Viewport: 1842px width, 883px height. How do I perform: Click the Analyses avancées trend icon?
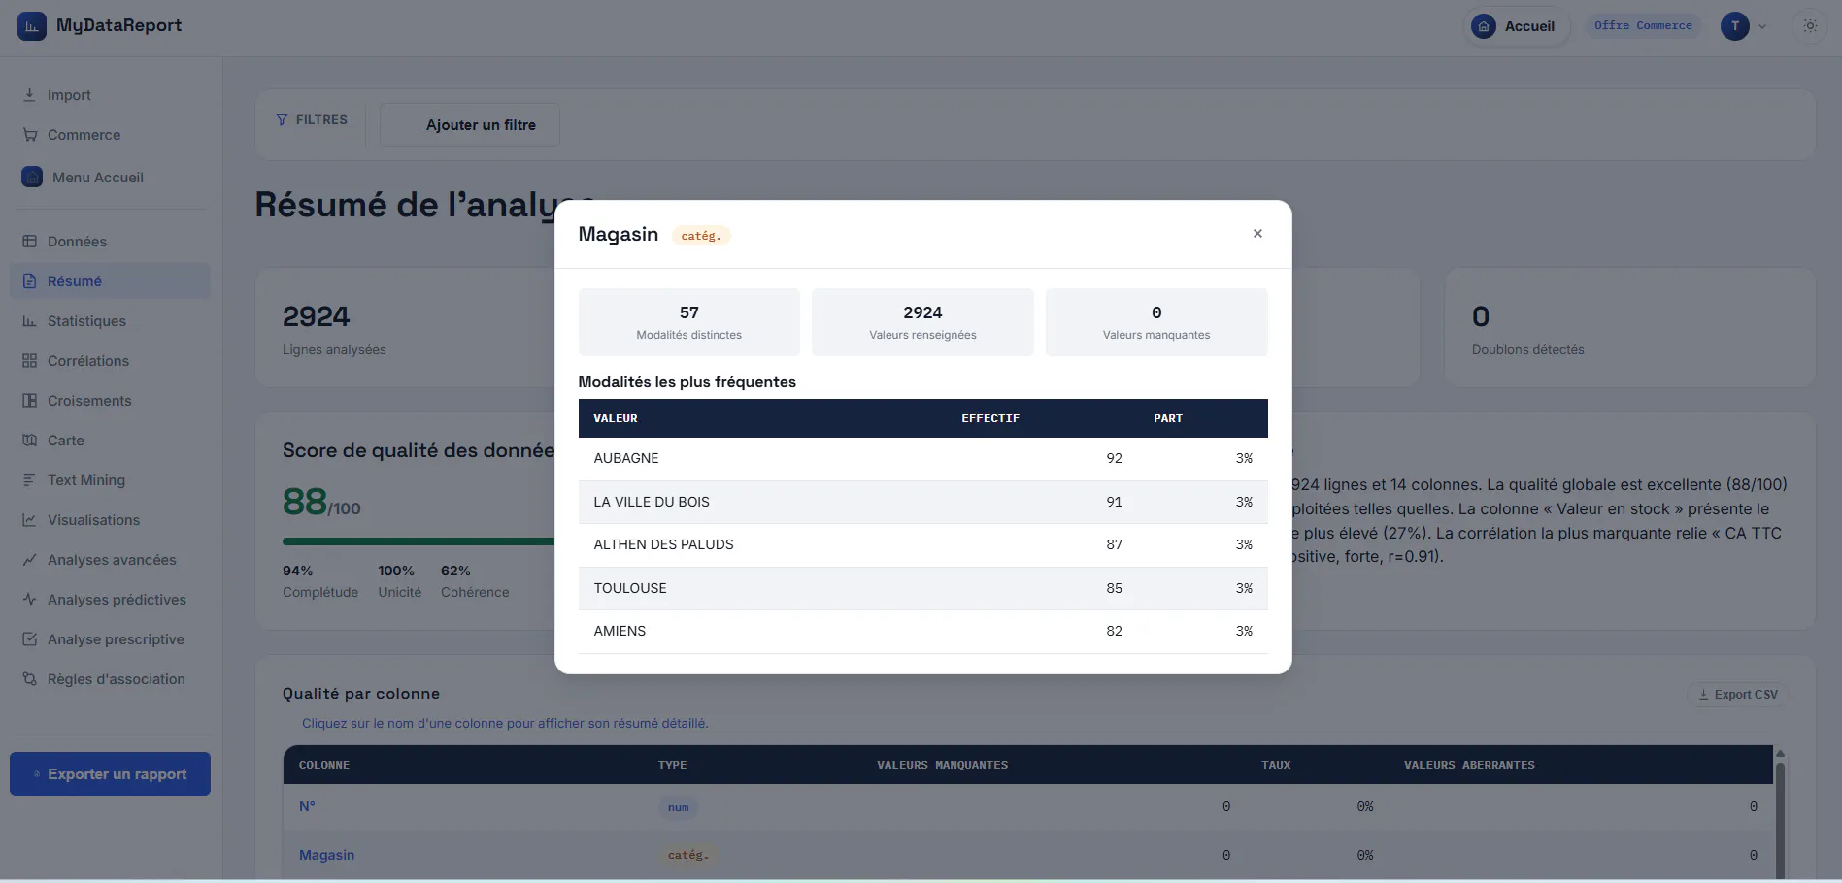tap(29, 560)
